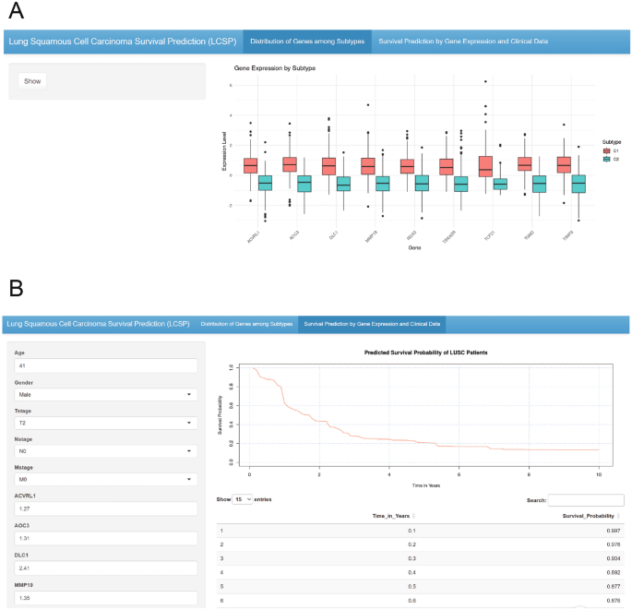Viewport: 632px width, 610px height.
Task: Click the LCSP app title in panel A
Action: (123, 42)
